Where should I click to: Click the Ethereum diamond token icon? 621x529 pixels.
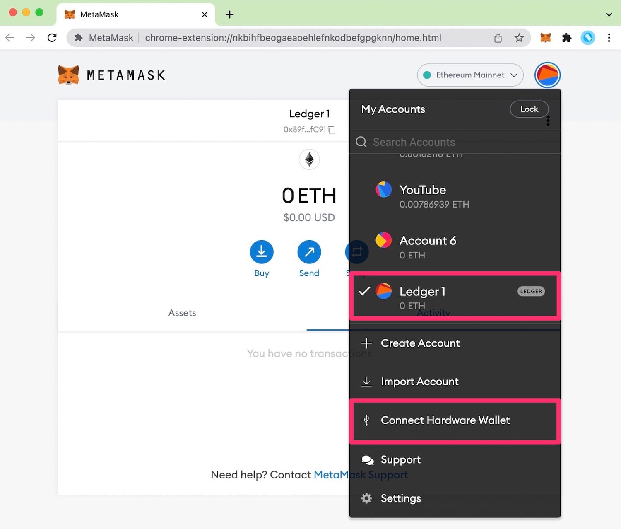click(309, 159)
